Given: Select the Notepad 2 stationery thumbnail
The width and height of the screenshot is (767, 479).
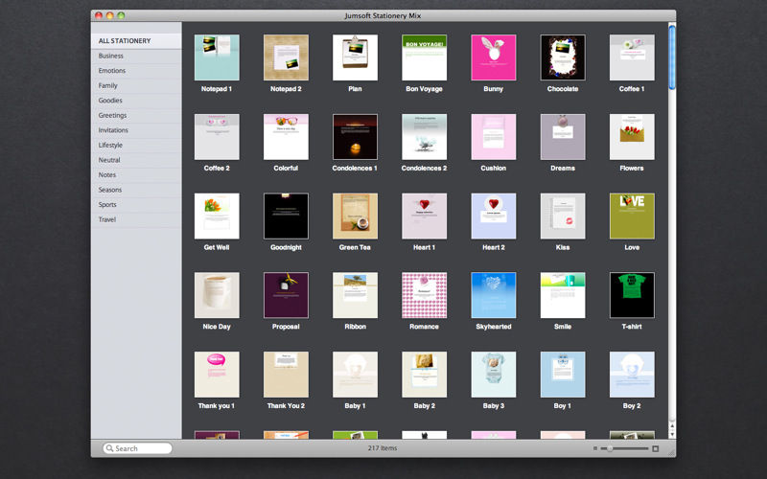Looking at the screenshot, I should pos(286,57).
